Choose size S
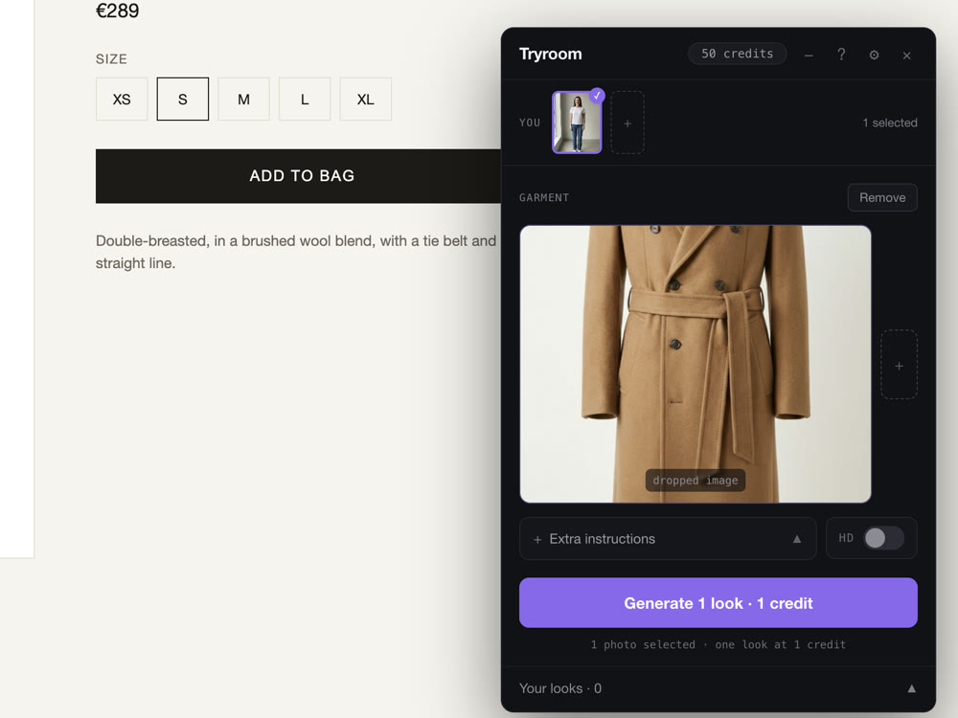 (183, 99)
